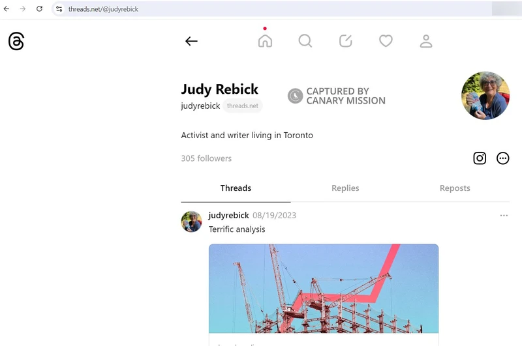Open the Search magnifier icon
The width and height of the screenshot is (522, 346).
point(305,41)
